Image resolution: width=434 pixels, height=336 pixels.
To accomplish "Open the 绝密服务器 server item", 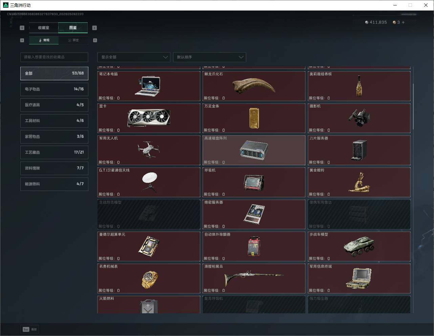I will click(x=254, y=214).
